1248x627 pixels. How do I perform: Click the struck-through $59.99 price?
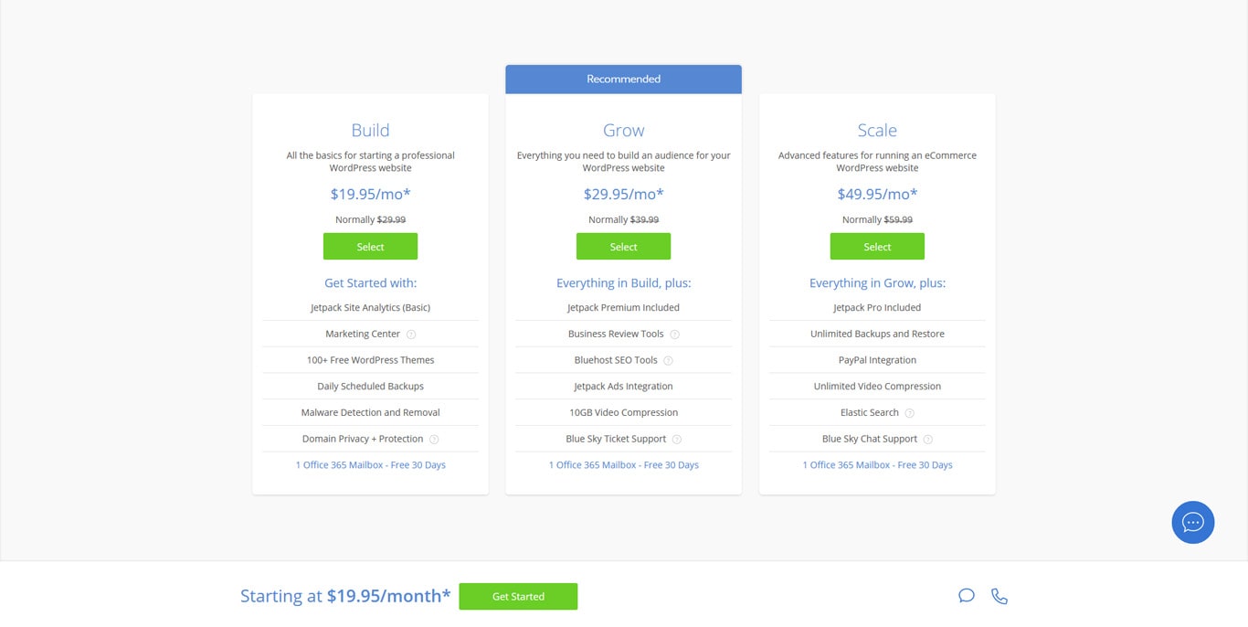tap(898, 220)
